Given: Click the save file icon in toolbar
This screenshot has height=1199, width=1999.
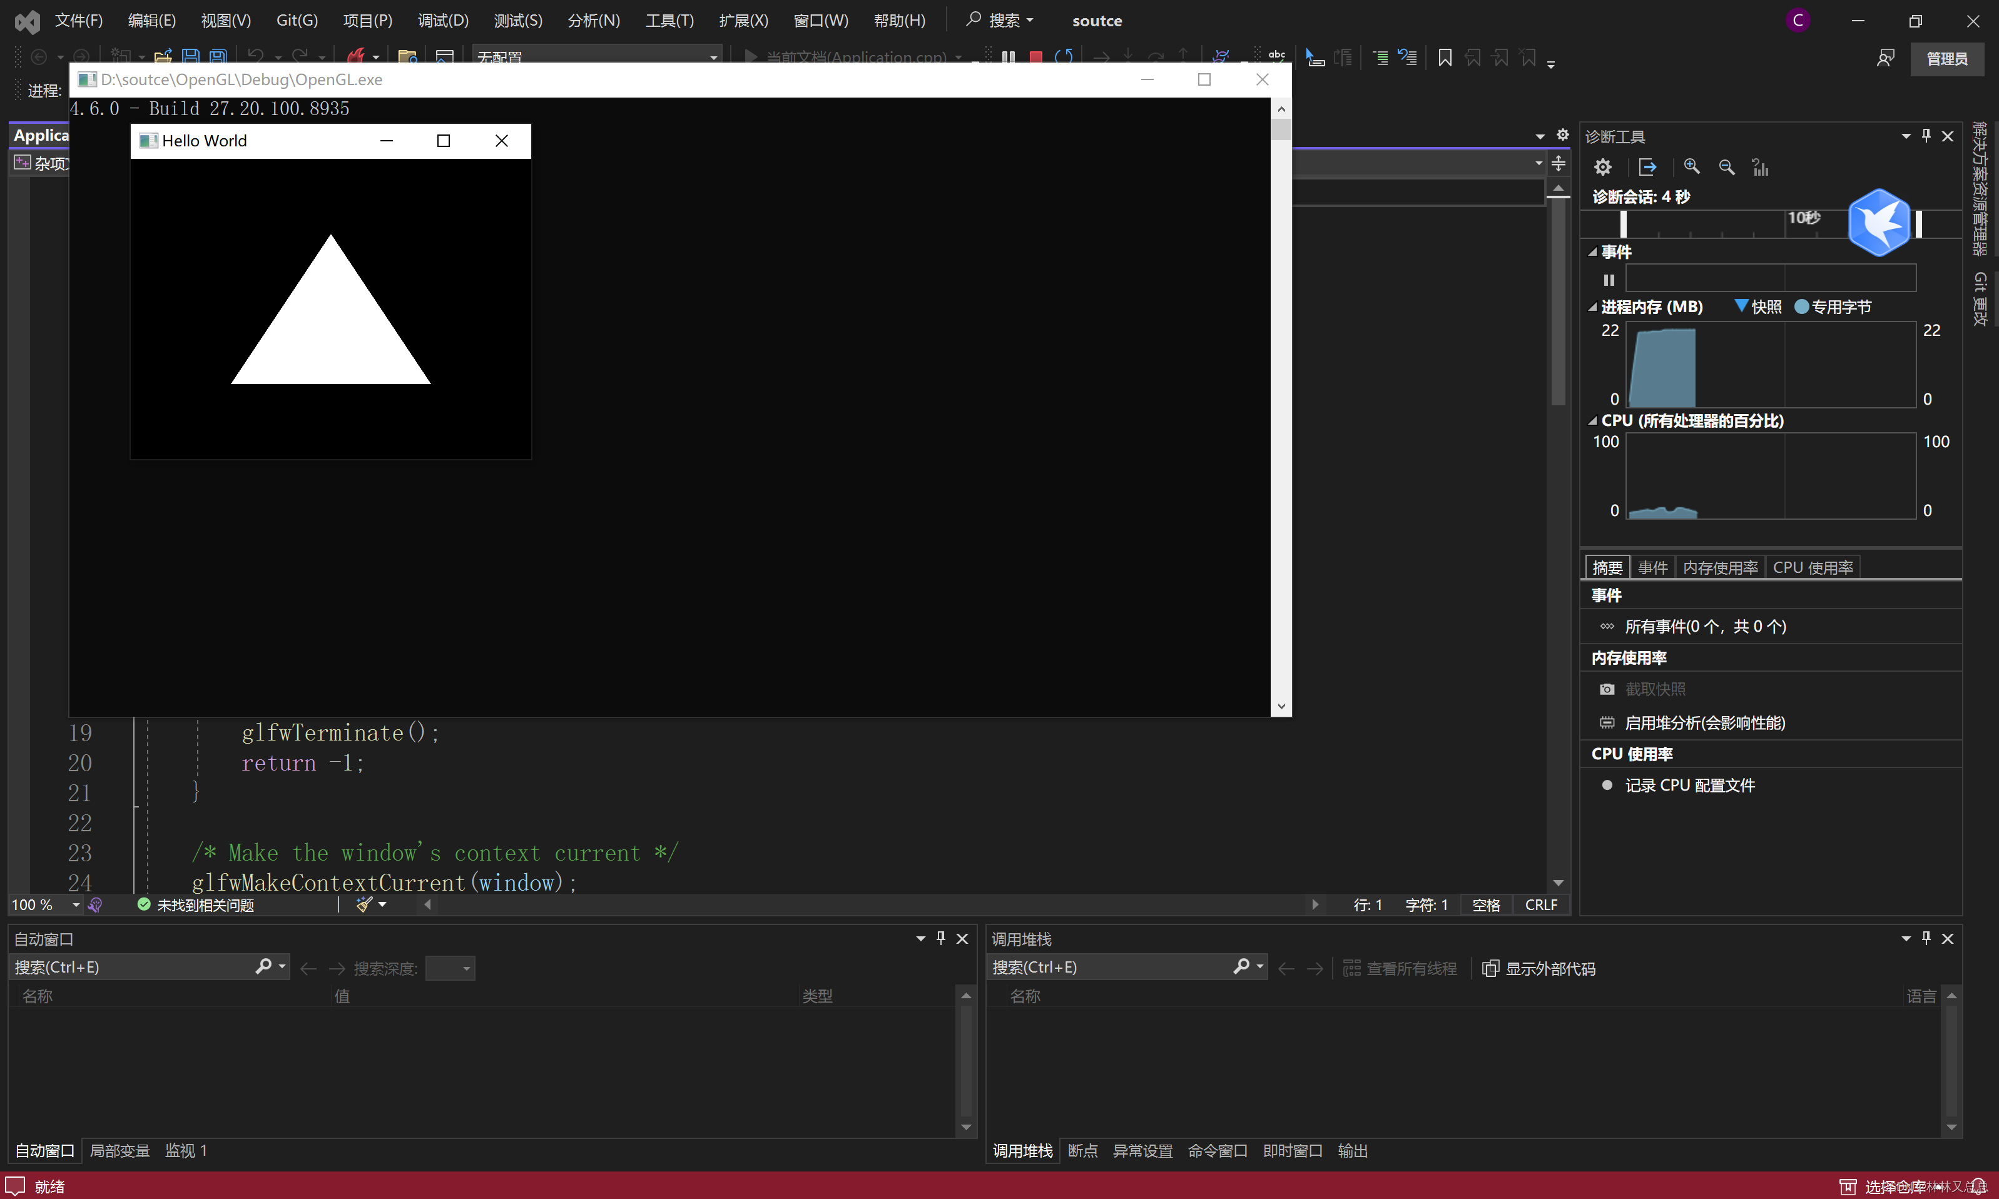Looking at the screenshot, I should click(x=191, y=56).
